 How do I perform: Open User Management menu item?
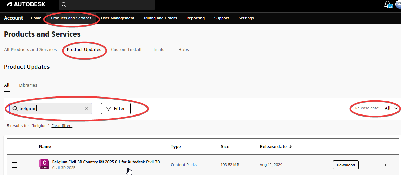point(118,18)
